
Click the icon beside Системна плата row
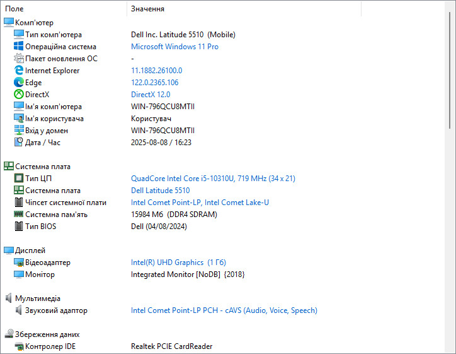point(19,191)
